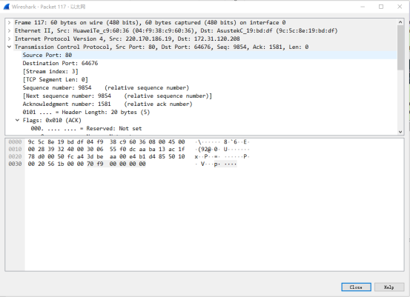
Task: Expand the Ethernet II tree row
Action: pyautogui.click(x=9, y=30)
